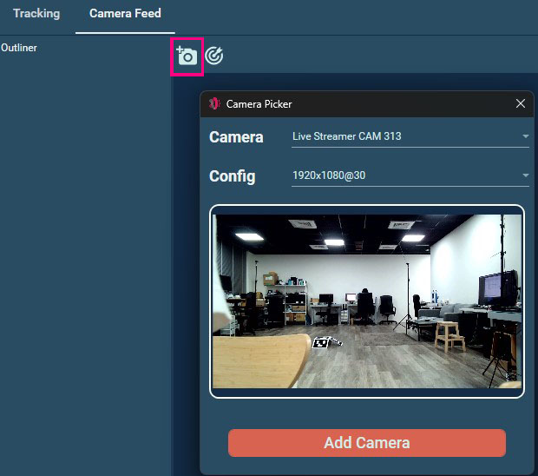The image size is (538, 476).
Task: Click the add camera icon with plus sign
Action: tap(187, 56)
